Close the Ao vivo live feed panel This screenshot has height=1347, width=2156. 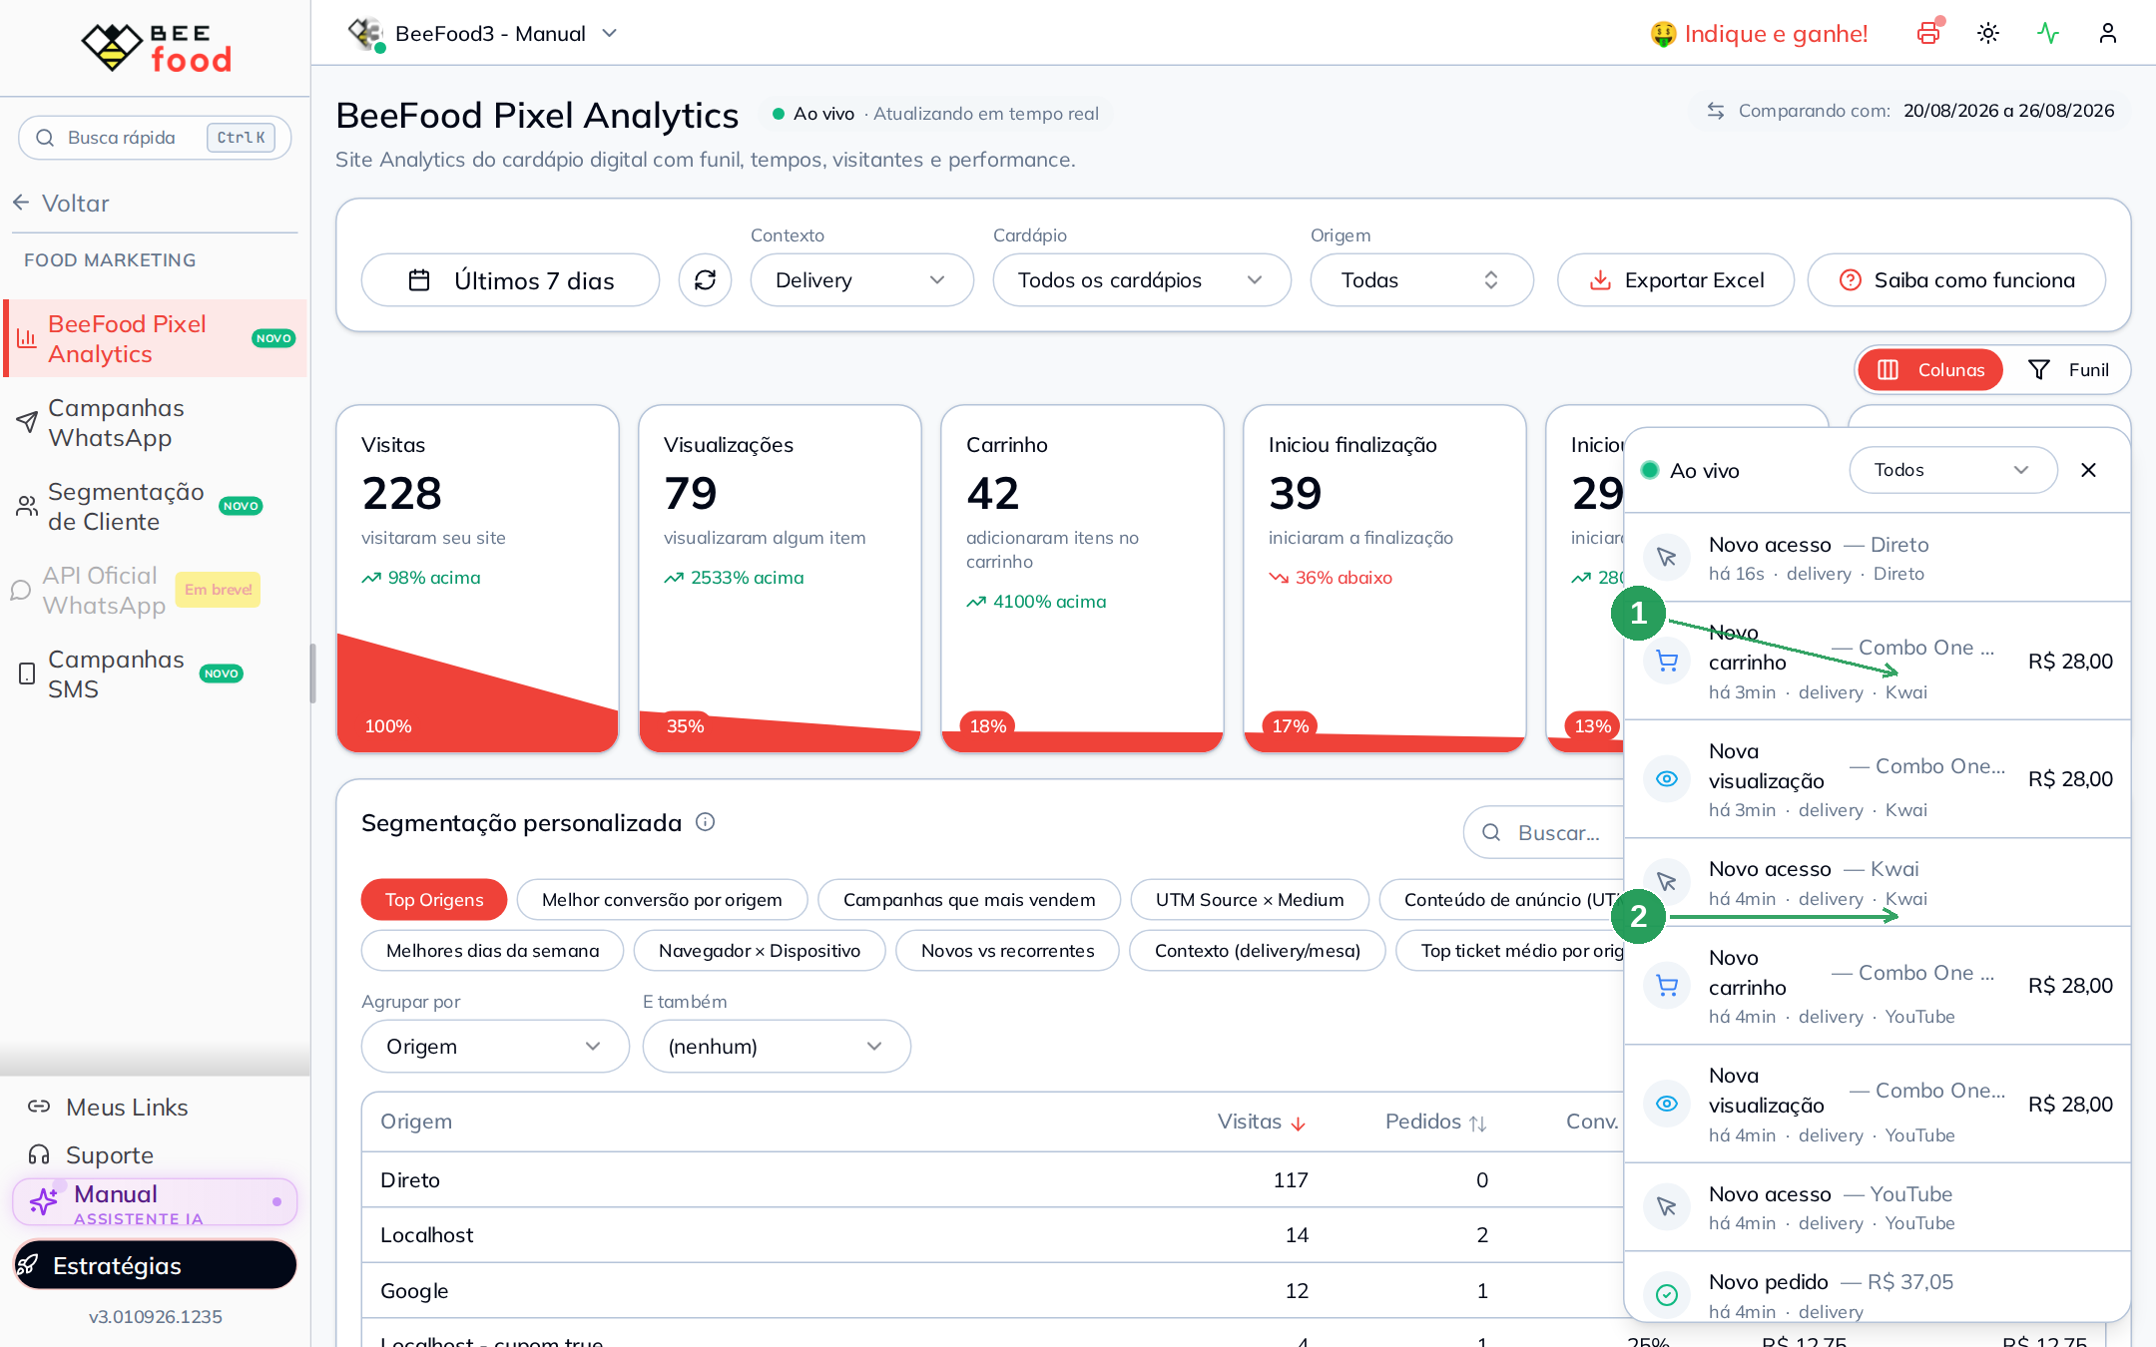(2088, 470)
